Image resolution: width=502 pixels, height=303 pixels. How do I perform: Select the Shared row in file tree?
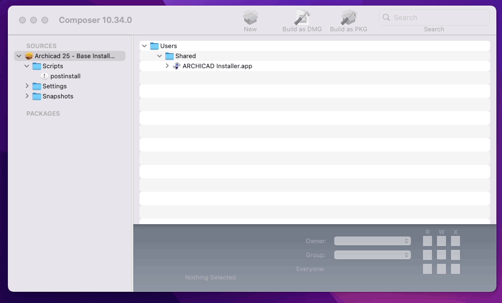pos(315,56)
